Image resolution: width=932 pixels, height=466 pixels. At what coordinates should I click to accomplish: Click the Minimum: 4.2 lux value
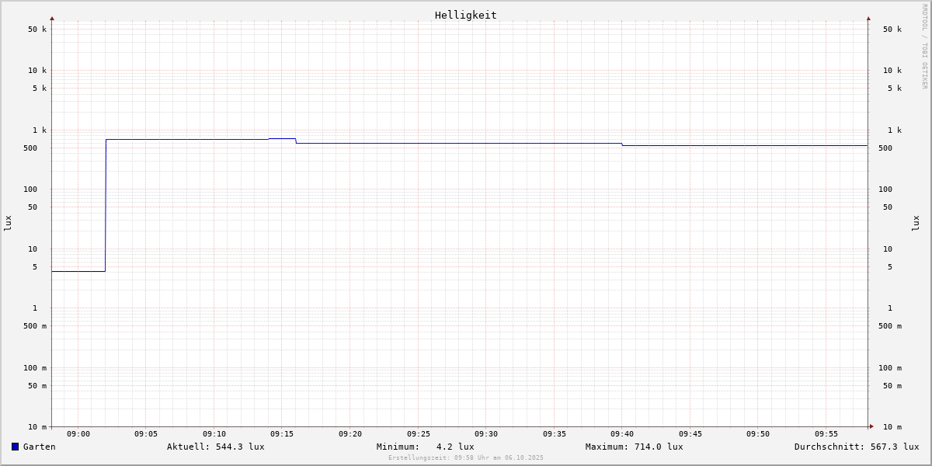point(426,447)
